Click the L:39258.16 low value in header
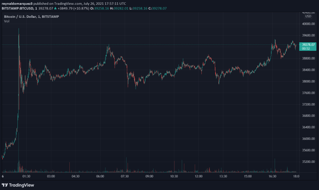This screenshot has height=190, width=319. coord(138,8)
